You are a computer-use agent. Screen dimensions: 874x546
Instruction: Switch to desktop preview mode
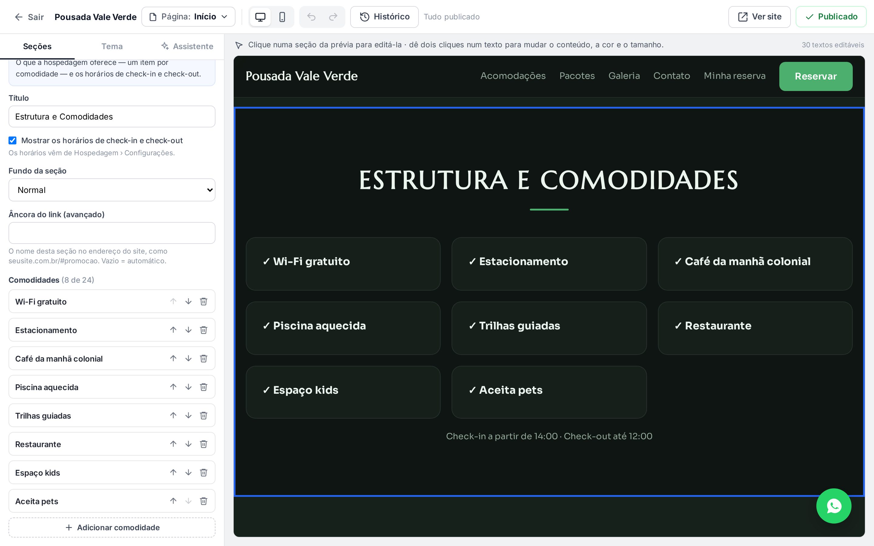tap(260, 17)
